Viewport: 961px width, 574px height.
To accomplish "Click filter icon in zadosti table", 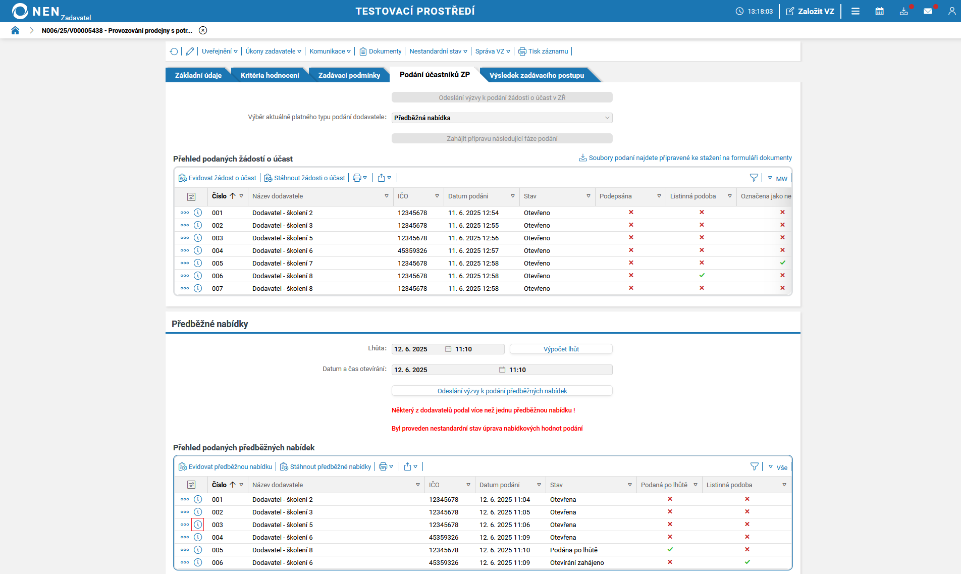I will tap(754, 178).
